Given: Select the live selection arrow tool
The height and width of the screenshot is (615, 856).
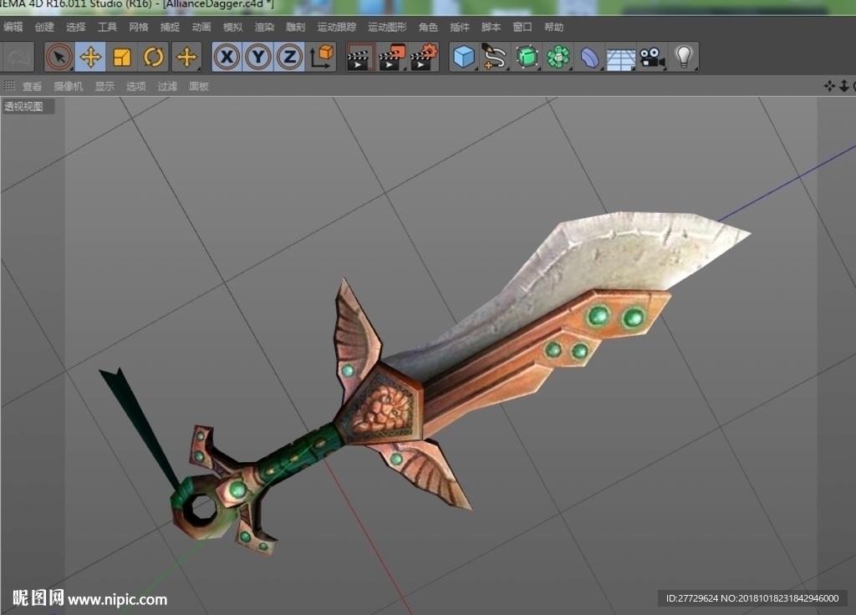Looking at the screenshot, I should coord(59,57).
